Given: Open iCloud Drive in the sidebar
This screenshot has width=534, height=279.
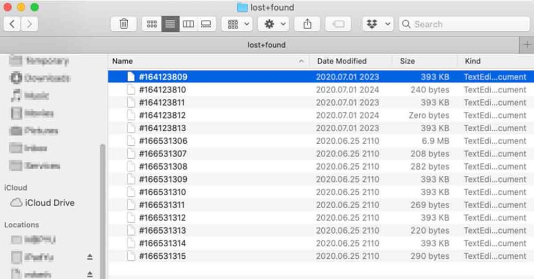Looking at the screenshot, I should coord(50,202).
